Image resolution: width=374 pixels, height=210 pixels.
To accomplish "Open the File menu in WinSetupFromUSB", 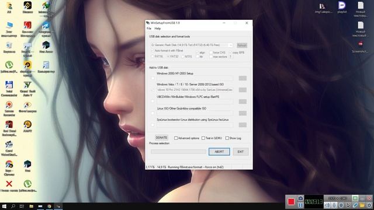I will [x=149, y=29].
